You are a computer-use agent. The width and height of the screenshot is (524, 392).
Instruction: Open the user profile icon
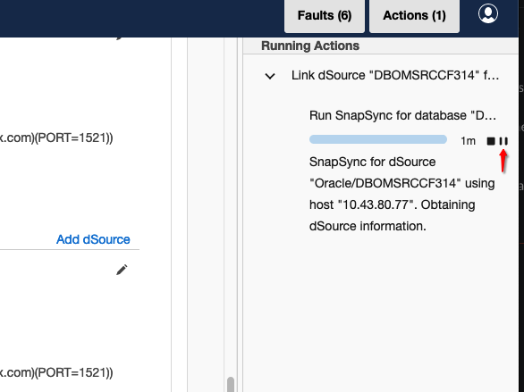488,13
